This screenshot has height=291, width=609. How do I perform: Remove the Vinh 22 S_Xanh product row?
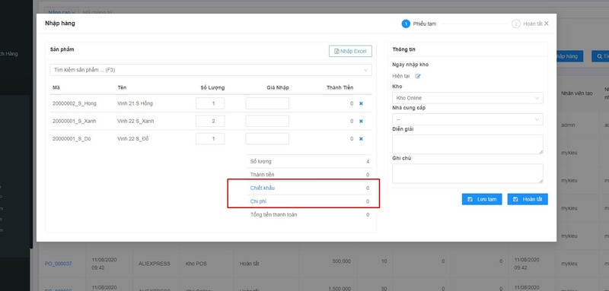pos(361,122)
